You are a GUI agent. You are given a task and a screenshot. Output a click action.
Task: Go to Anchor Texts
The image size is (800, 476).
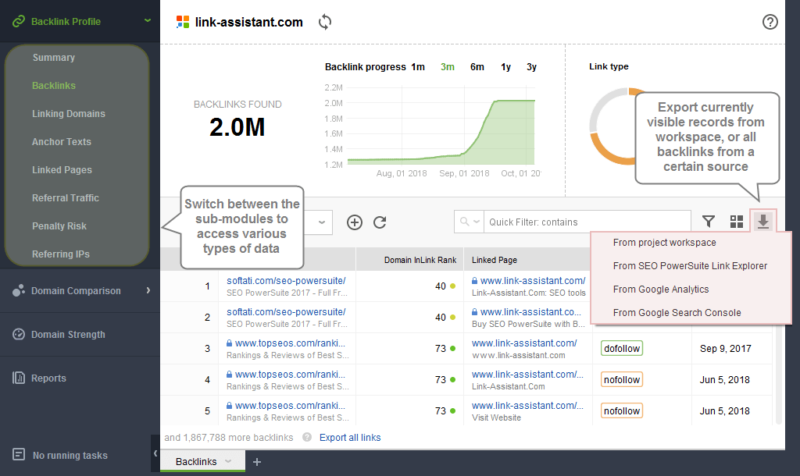tap(61, 142)
